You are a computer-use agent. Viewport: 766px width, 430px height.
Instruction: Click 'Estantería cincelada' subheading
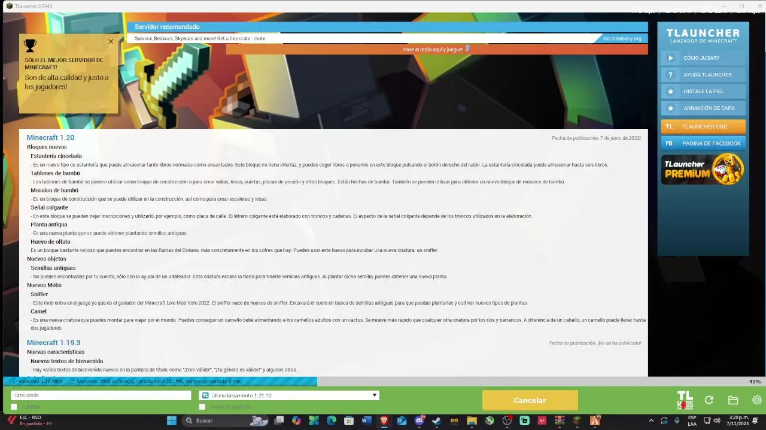56,156
